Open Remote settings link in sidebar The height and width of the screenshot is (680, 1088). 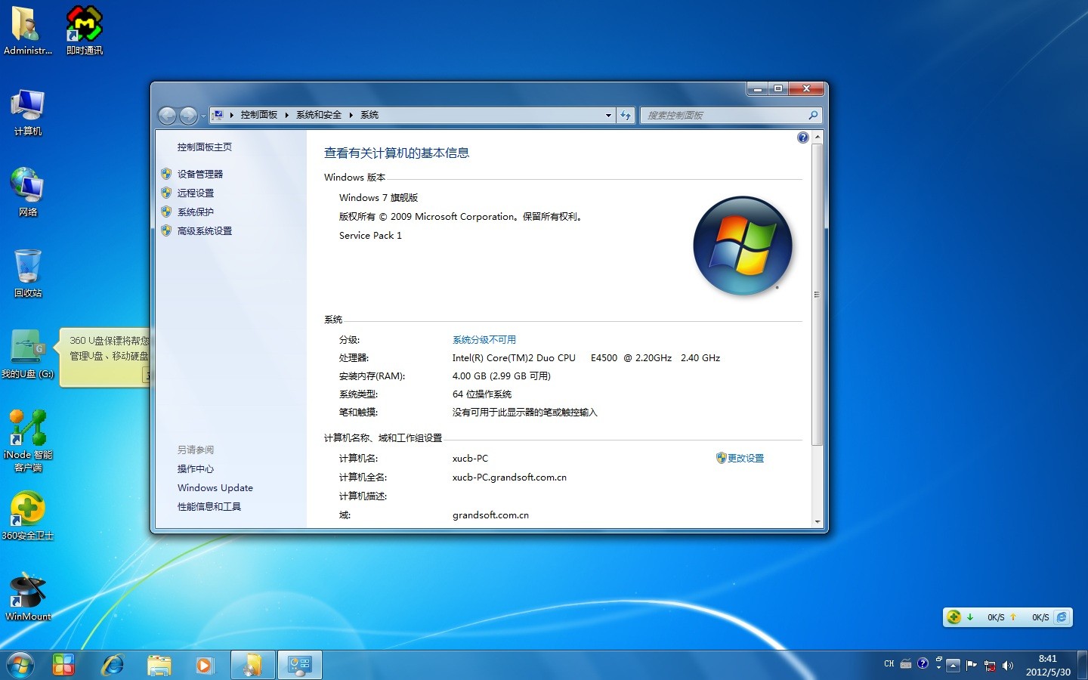[195, 193]
